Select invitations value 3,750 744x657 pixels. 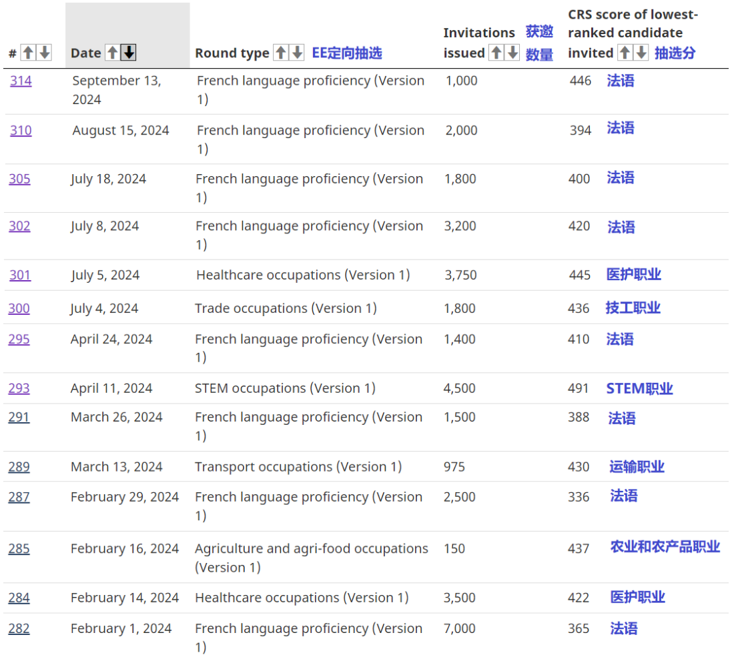[x=460, y=275]
